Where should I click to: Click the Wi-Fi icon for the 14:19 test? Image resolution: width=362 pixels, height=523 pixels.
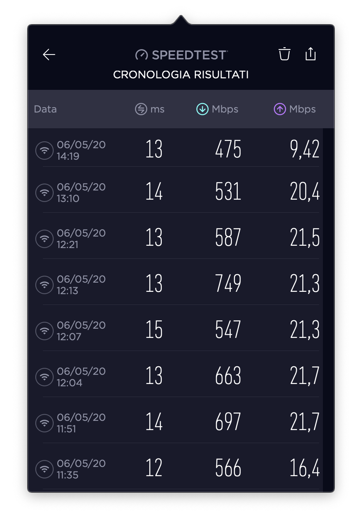tap(44, 150)
